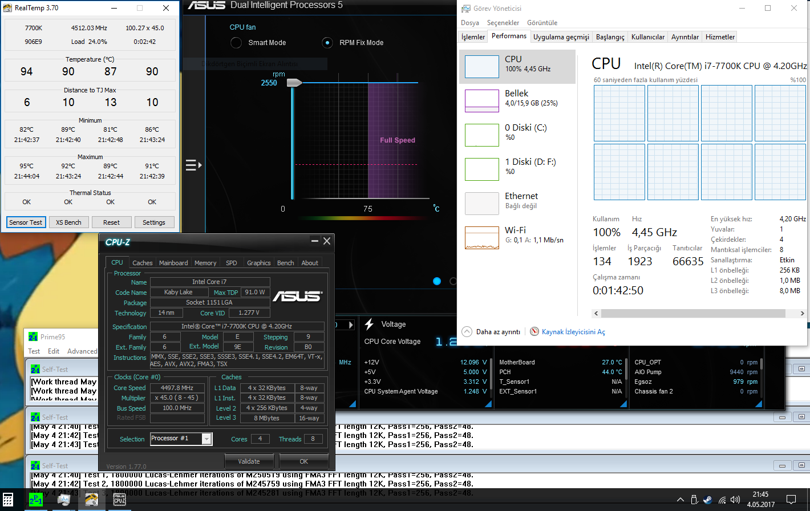
Task: Expand the temperature panel blue corner triangle
Action: 622,404
